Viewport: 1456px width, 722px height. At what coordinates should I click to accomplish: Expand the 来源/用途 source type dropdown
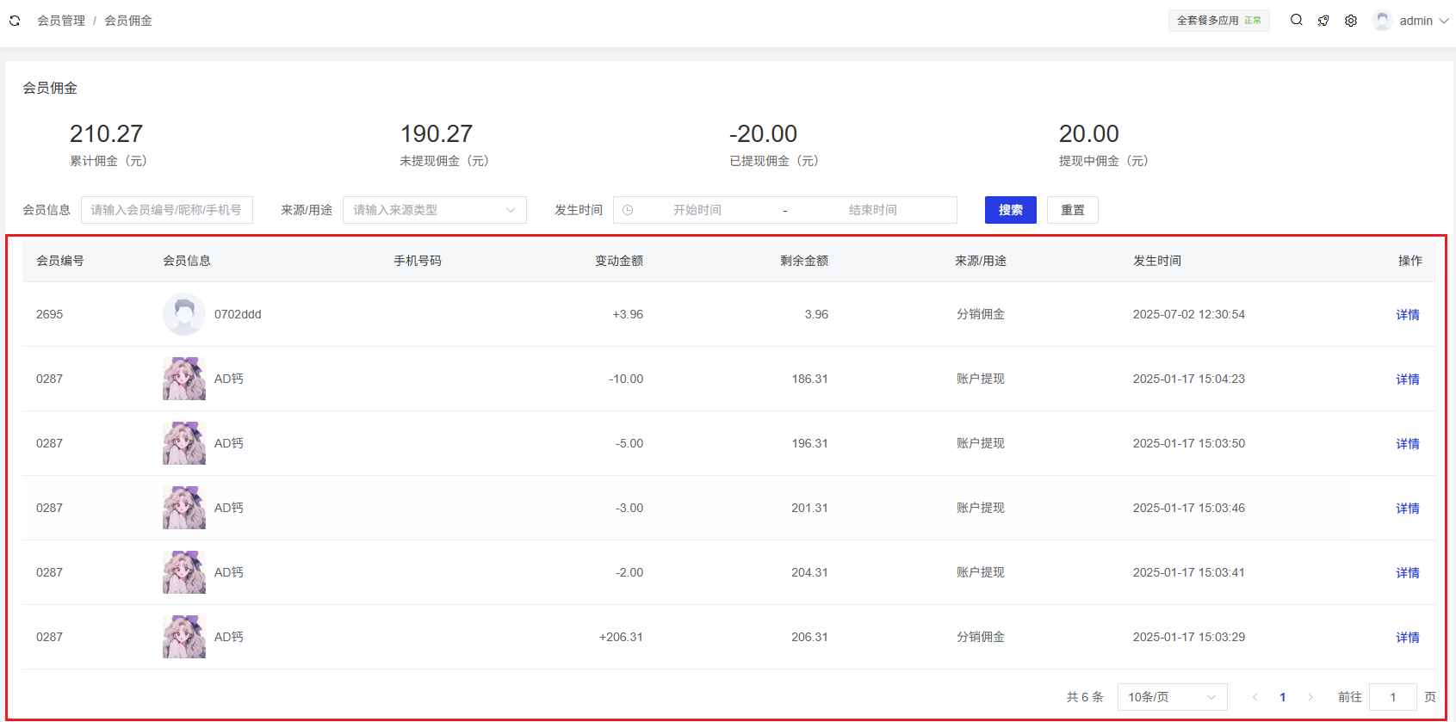[434, 210]
